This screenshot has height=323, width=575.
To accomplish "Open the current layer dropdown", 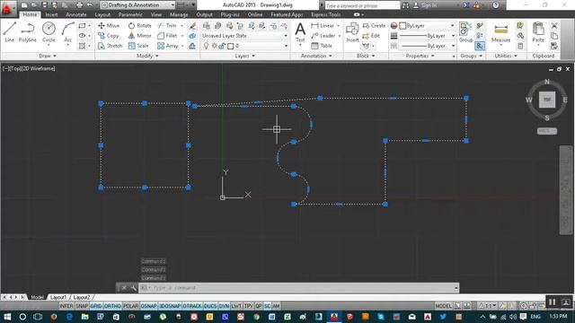I will [x=244, y=46].
